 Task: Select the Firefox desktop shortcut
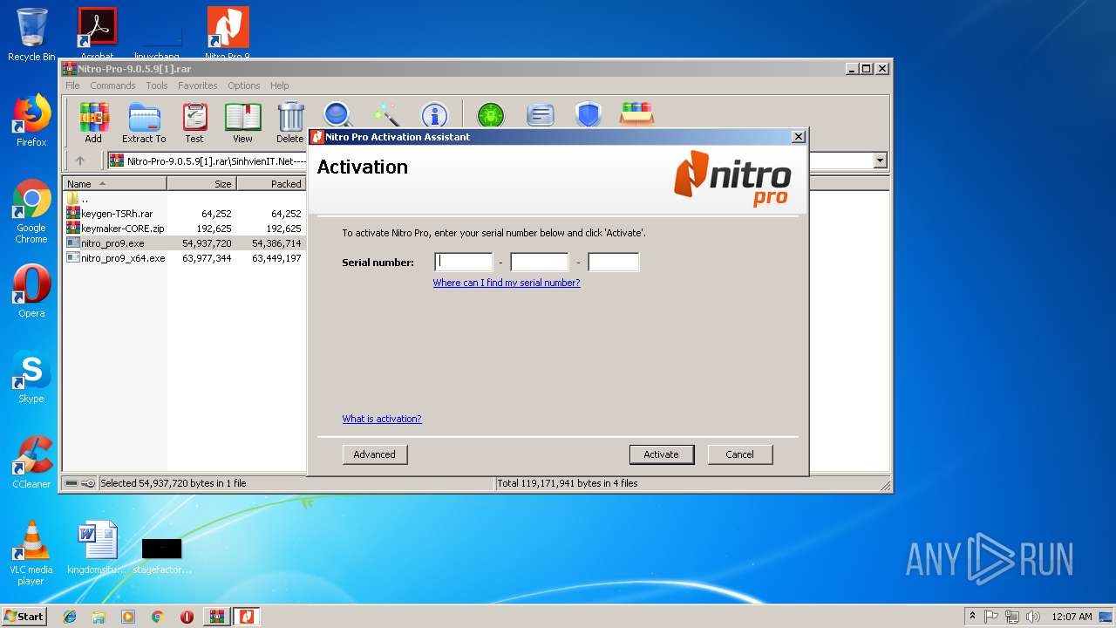(31, 120)
